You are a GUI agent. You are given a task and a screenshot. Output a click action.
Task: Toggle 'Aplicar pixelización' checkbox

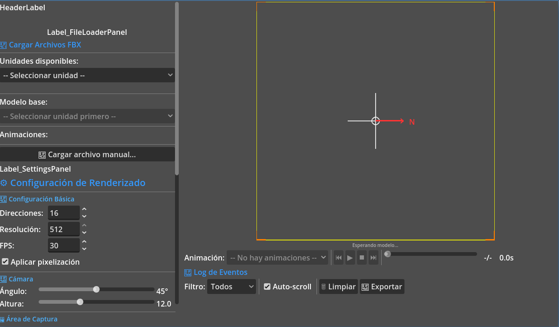click(5, 262)
